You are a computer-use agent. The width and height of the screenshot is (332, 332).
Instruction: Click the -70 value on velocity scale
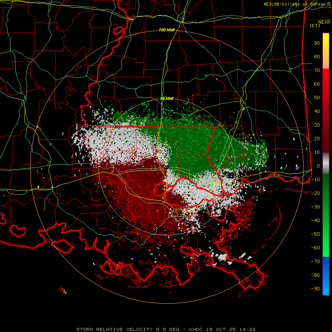[315, 262]
